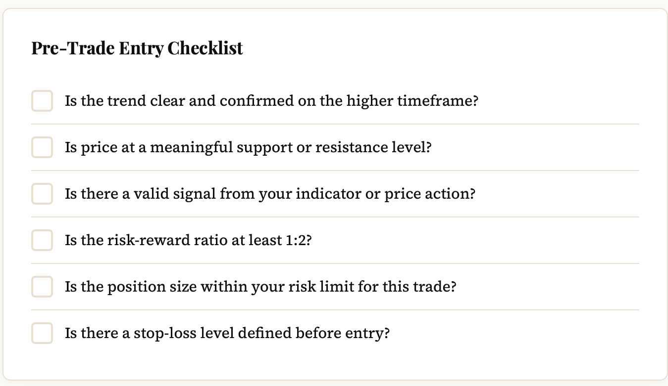Check the stop-loss level defined checkbox

42,333
